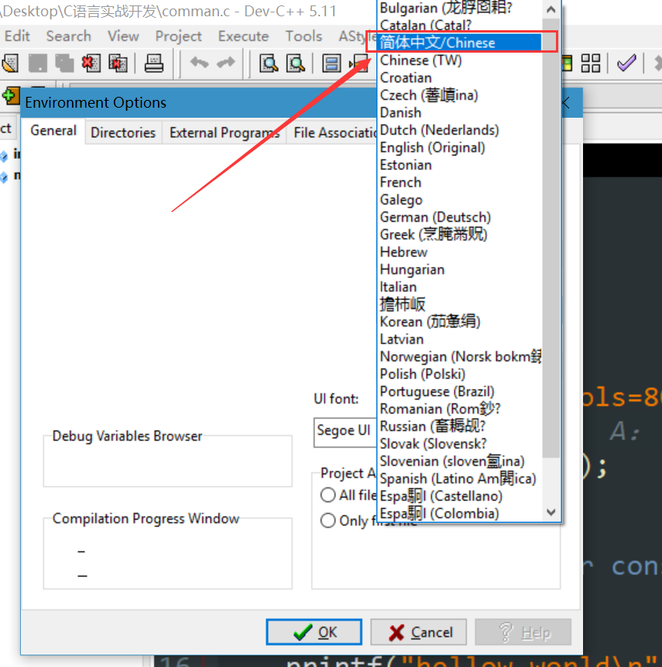Click the Close file icon with red X
This screenshot has width=662, height=667.
tap(91, 64)
